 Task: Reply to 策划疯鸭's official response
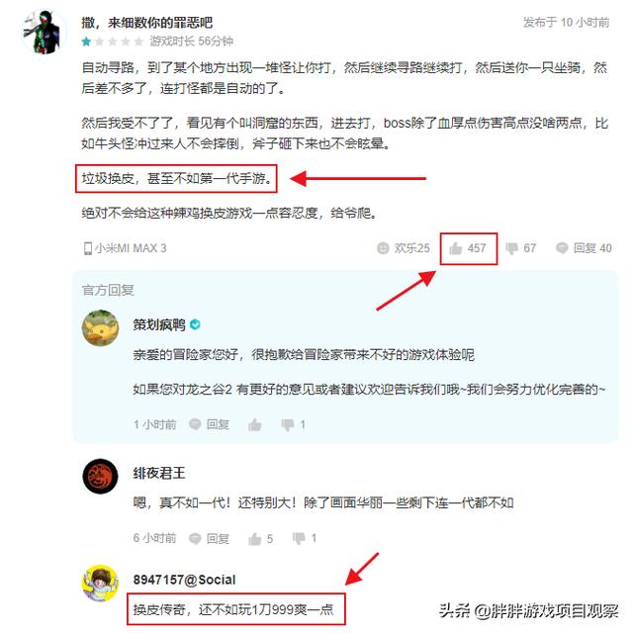pos(210,424)
